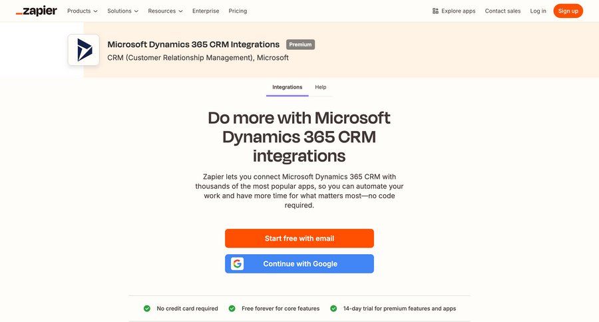Click Contact sales
The height and width of the screenshot is (322, 599).
(x=502, y=11)
